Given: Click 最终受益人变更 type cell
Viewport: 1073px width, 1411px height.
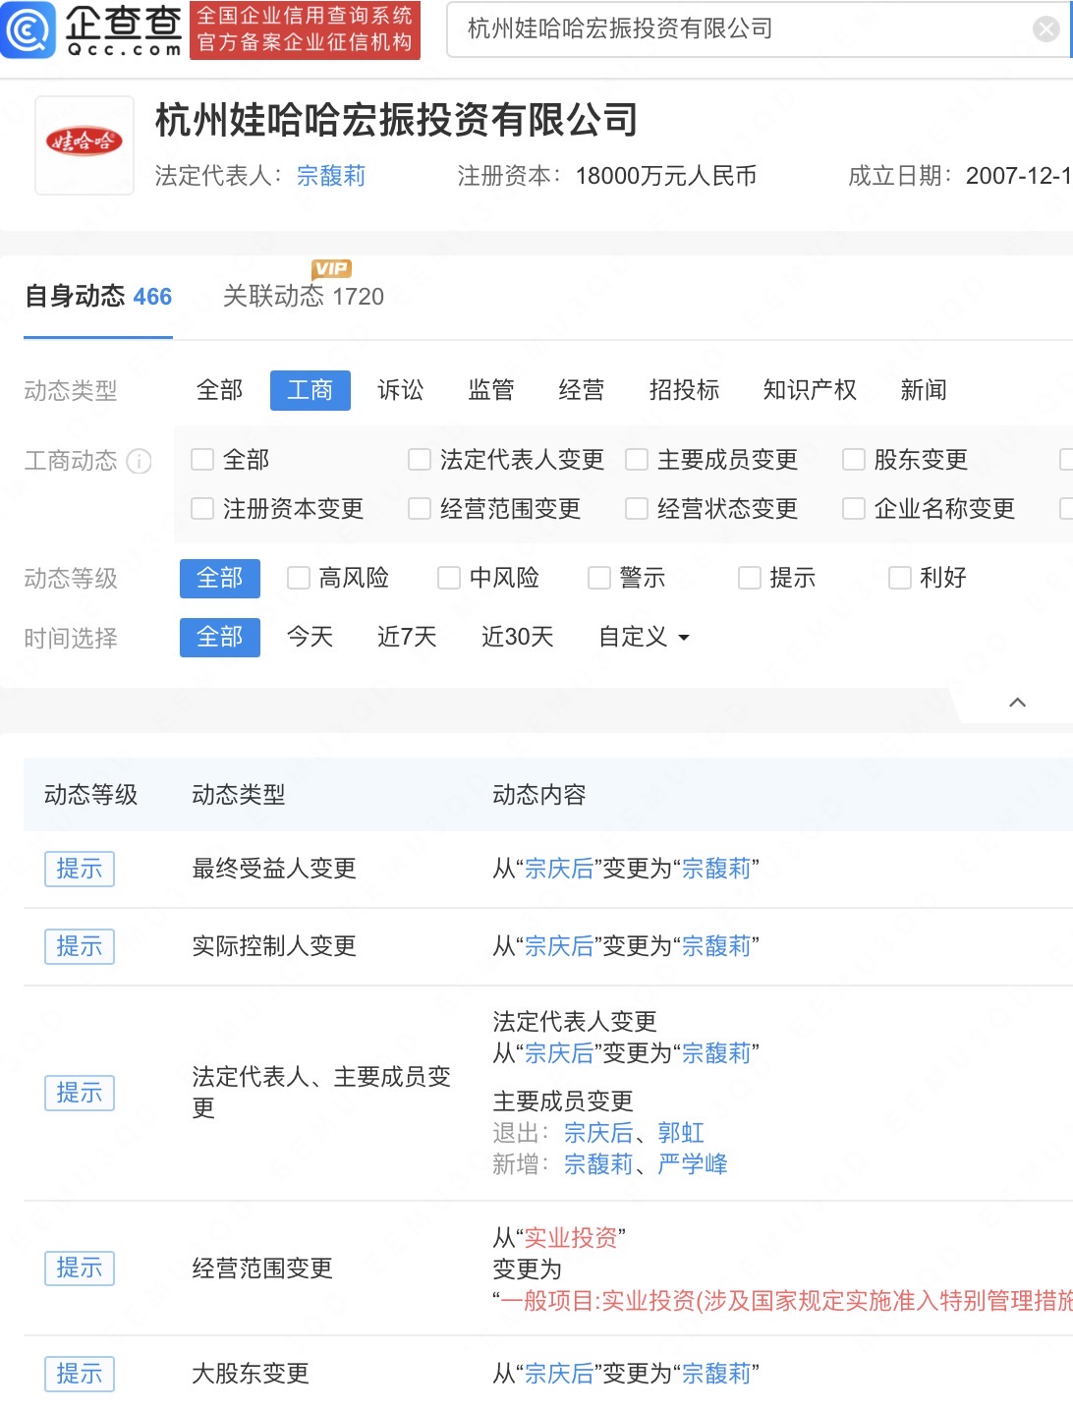Looking at the screenshot, I should [274, 869].
